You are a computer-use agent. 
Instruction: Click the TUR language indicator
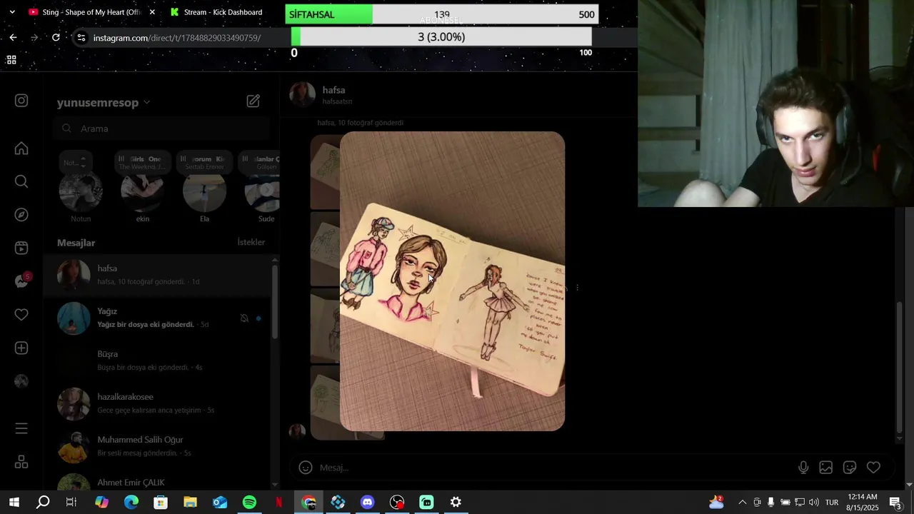tap(832, 503)
